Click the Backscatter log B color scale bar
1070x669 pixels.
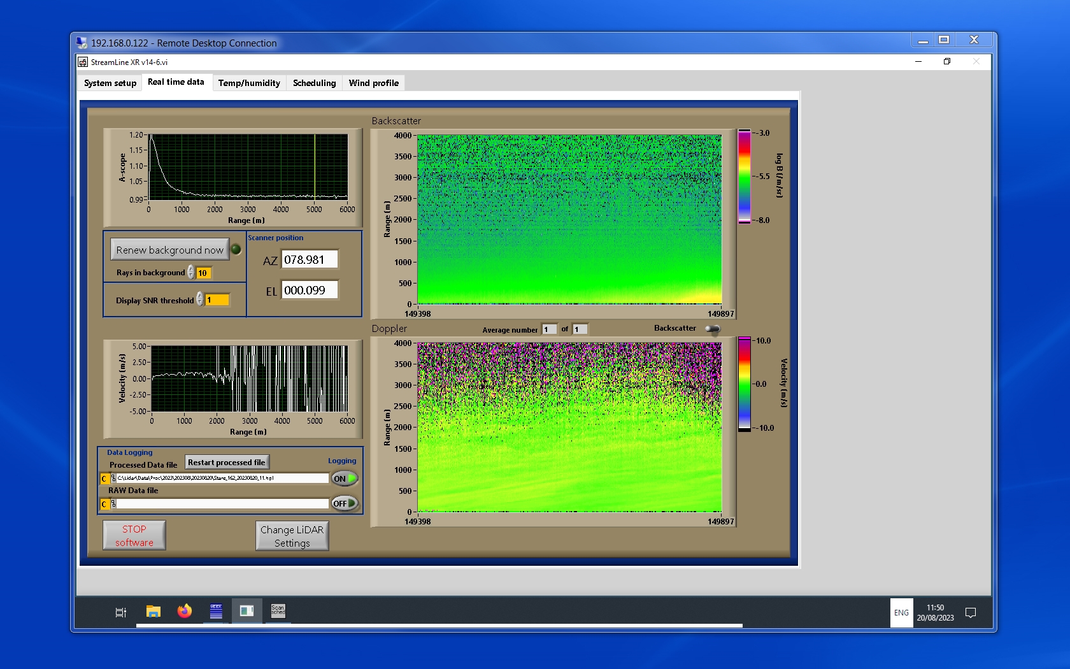pos(744,176)
